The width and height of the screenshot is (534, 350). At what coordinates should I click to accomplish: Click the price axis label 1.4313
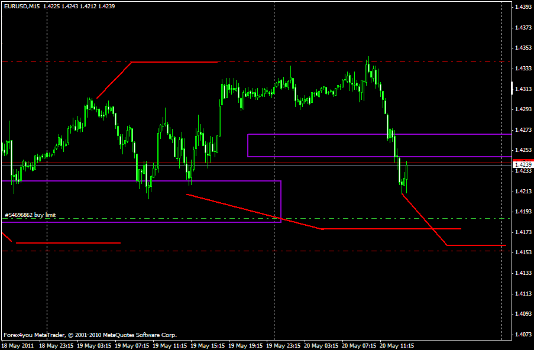(x=523, y=89)
